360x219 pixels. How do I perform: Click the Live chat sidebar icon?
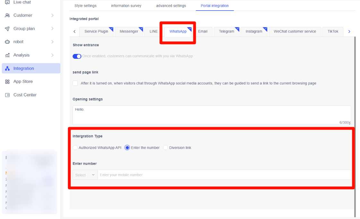click(x=7, y=2)
